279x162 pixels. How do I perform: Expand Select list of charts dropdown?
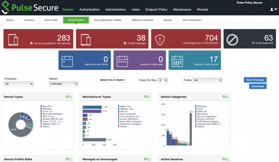(x=113, y=80)
